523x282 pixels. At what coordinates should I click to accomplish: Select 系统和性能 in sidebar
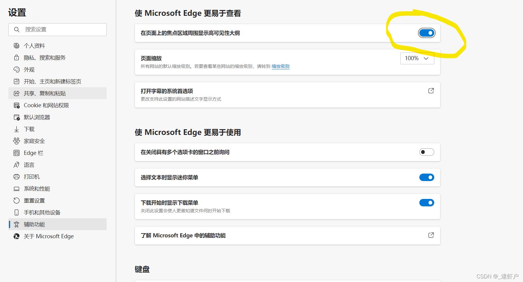click(x=57, y=188)
